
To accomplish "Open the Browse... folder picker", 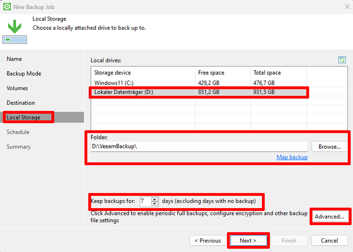I will click(329, 146).
